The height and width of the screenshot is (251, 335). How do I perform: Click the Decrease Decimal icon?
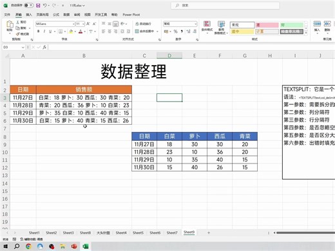pos(195,32)
